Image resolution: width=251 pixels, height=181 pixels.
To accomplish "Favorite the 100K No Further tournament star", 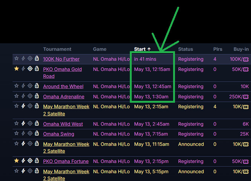I will (x=17, y=58).
